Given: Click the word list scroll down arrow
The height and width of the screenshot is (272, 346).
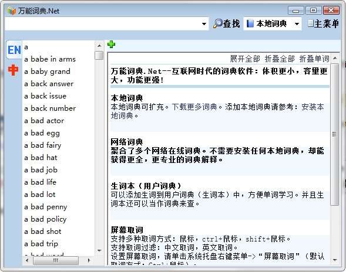Looking at the screenshot, I should (99, 250).
